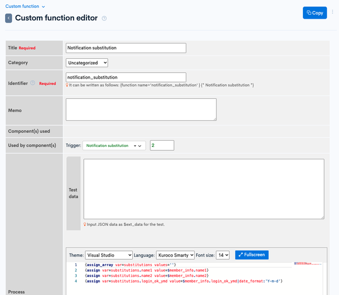Click the help icon beside Identifier label
This screenshot has height=295, width=339.
click(x=33, y=83)
